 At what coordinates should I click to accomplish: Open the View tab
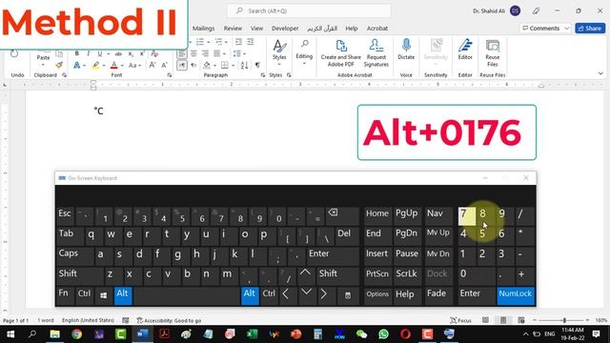pos(256,29)
